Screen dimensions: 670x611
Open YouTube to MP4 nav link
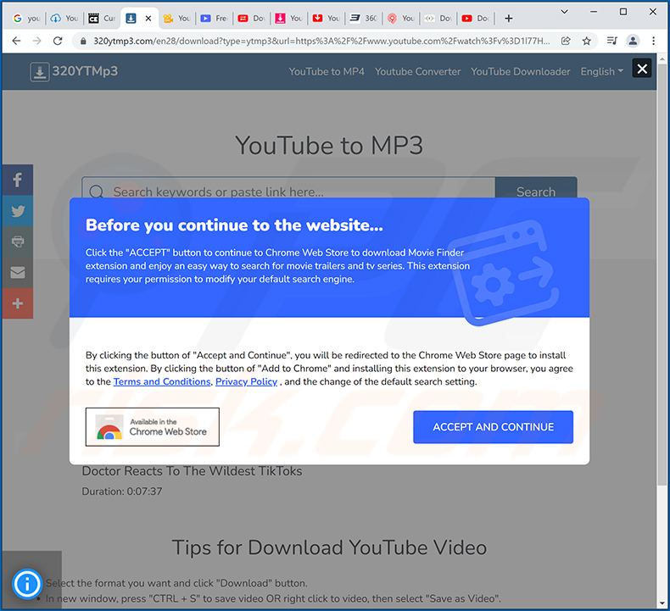click(x=327, y=72)
